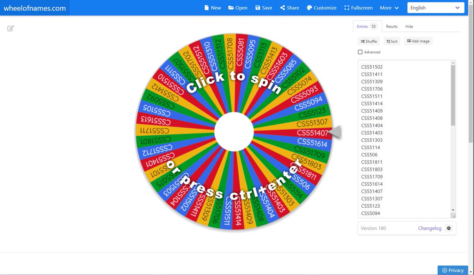Open the Changelog link

pyautogui.click(x=430, y=228)
